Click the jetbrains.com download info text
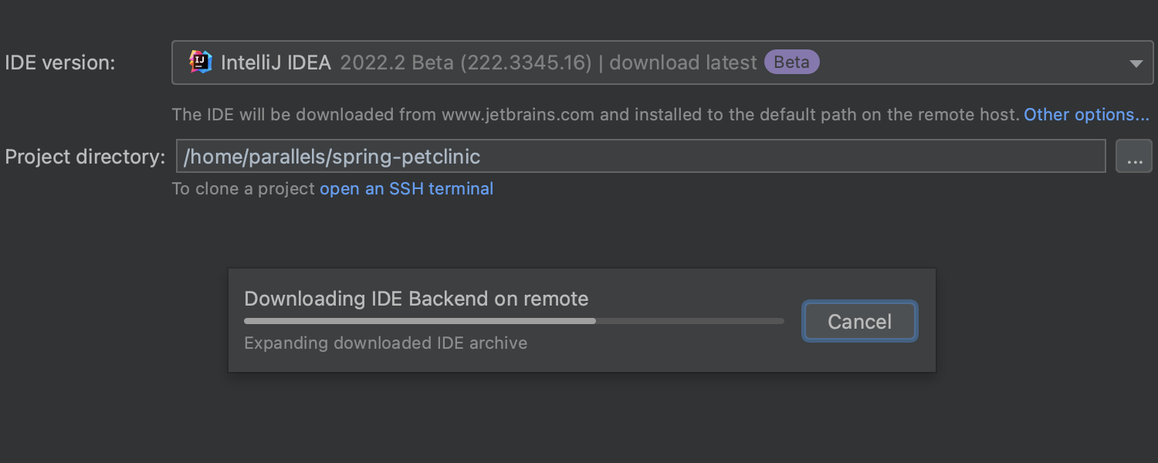Viewport: 1158px width, 463px height. (x=595, y=115)
